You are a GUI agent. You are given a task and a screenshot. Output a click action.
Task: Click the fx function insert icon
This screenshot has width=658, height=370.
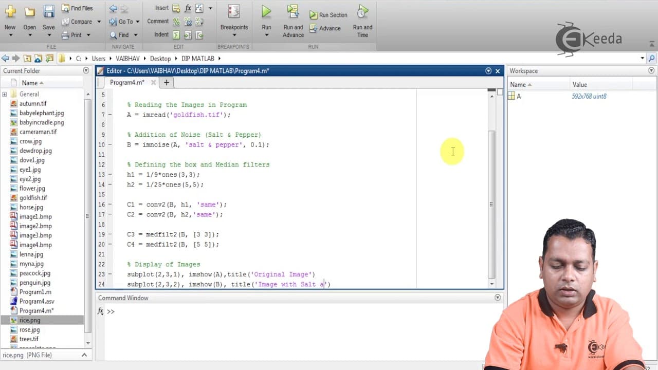pyautogui.click(x=188, y=8)
